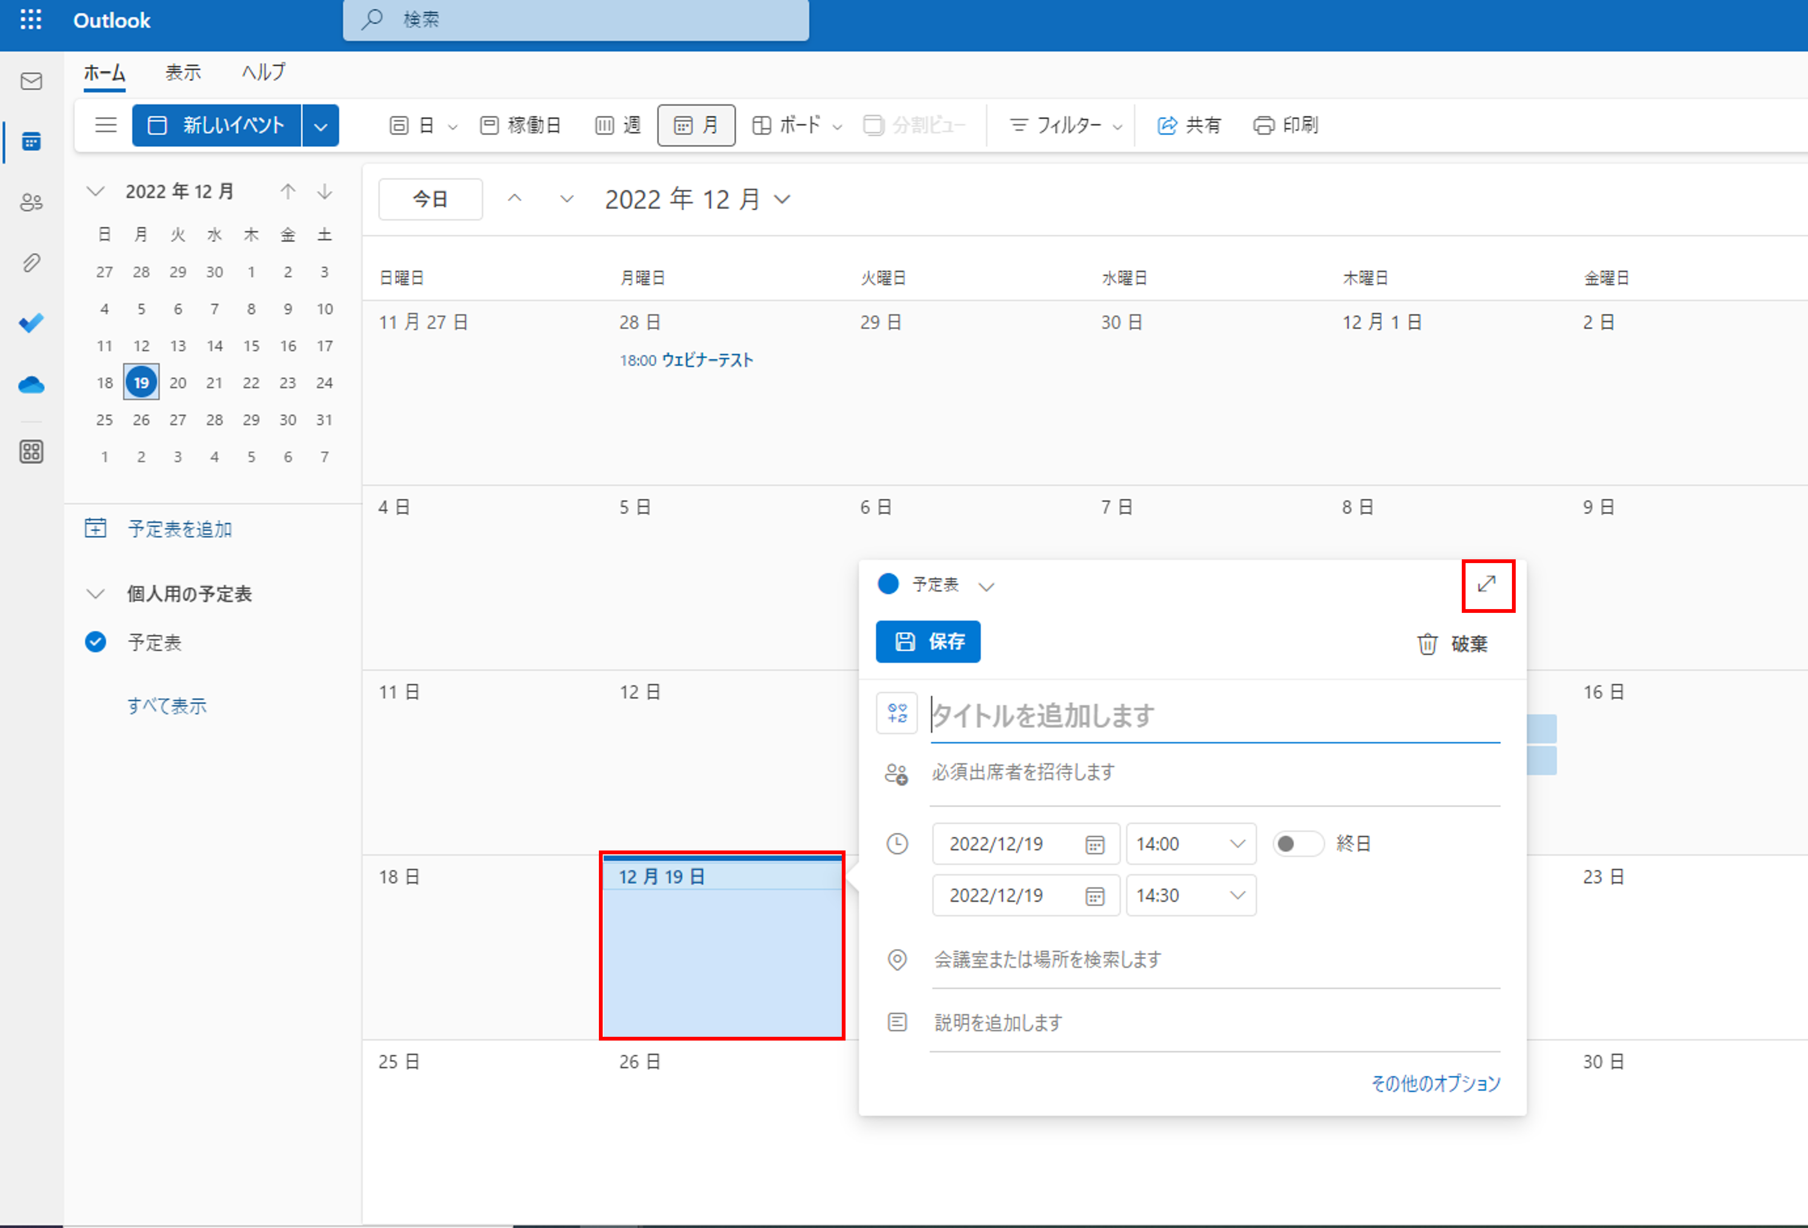Click the start date 2022/12/19 field

(x=1026, y=844)
